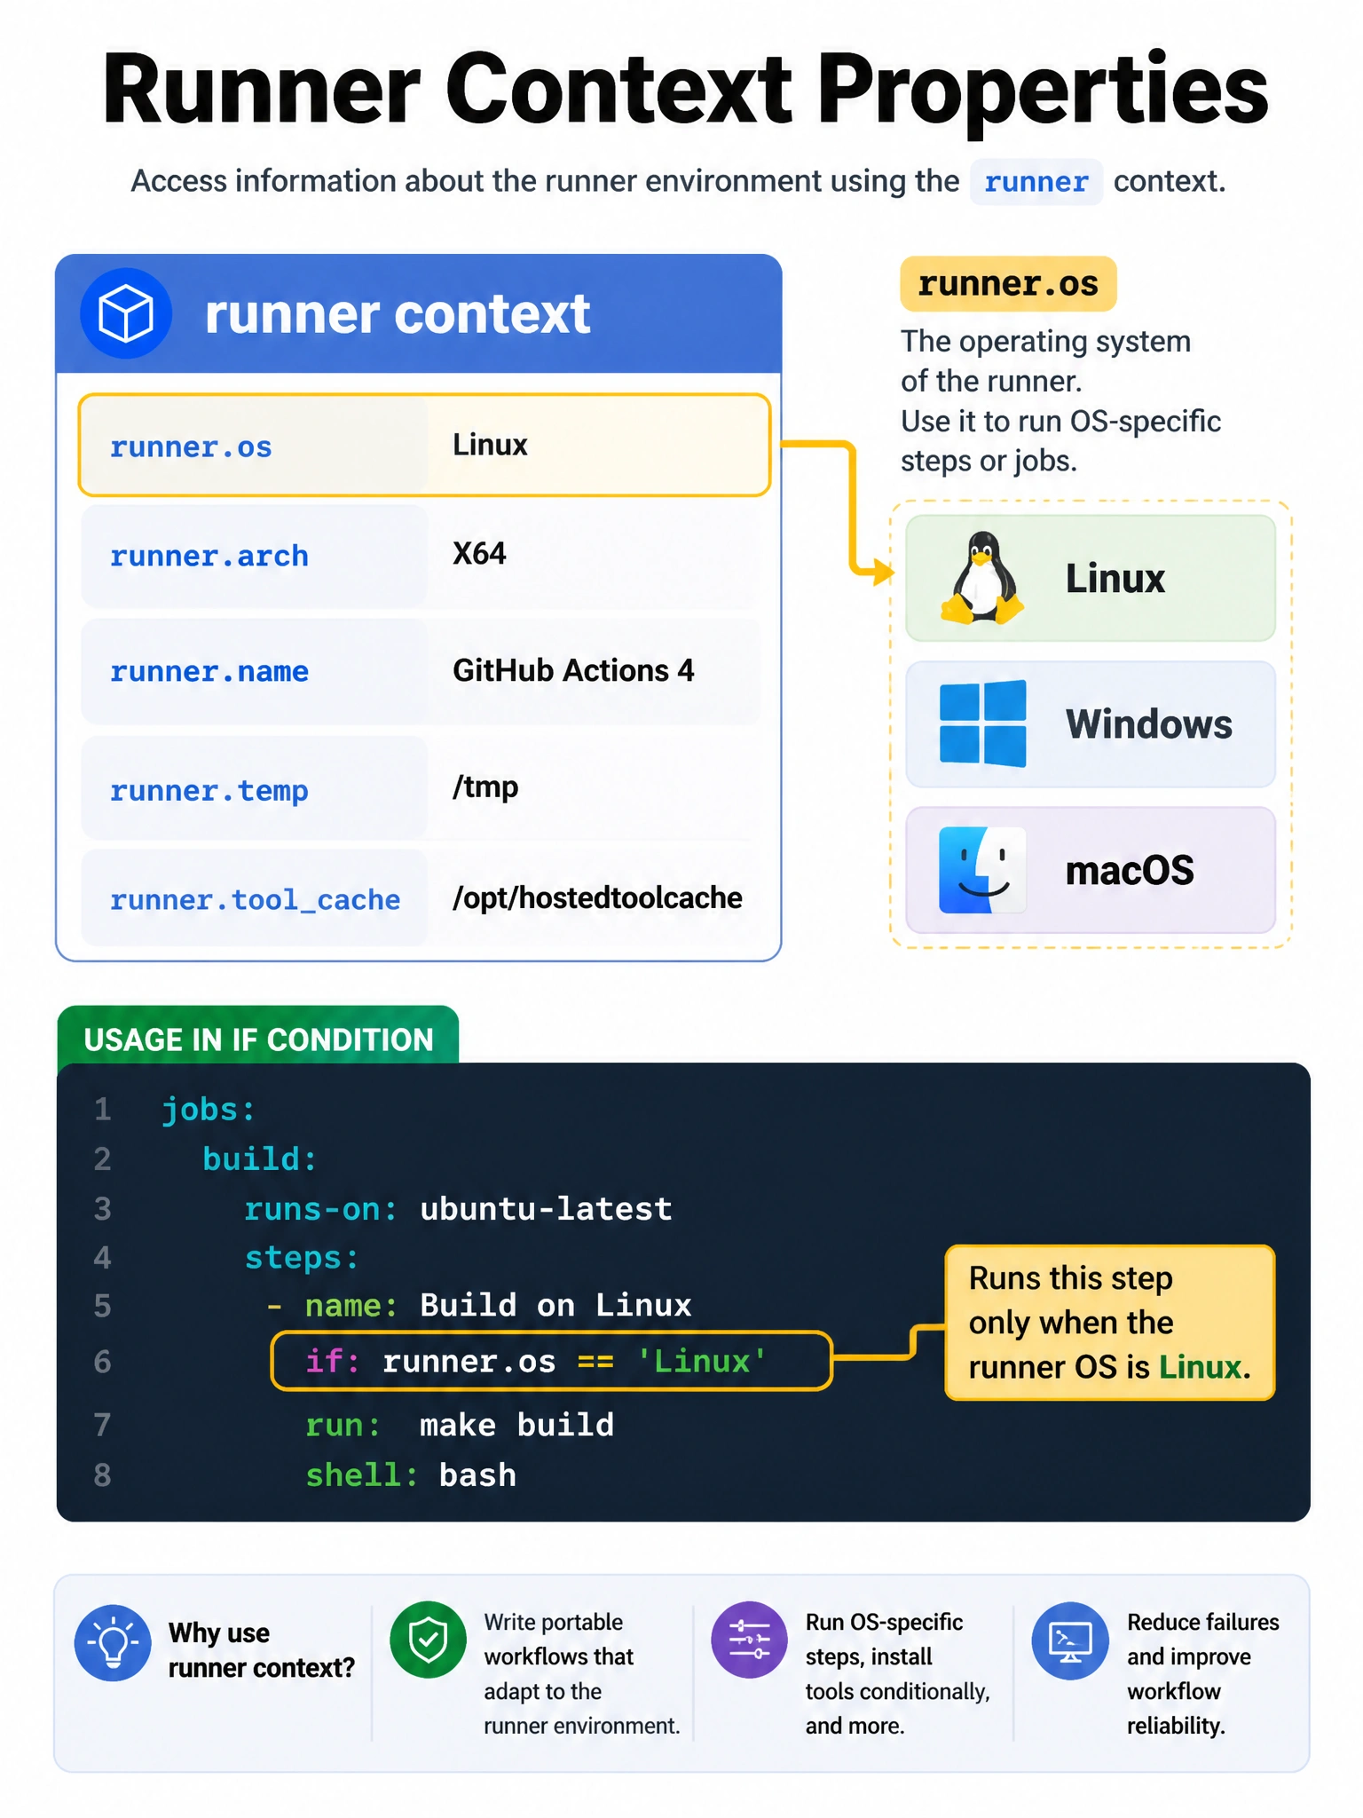Viewport: 1363px width, 1818px height.
Task: Click the runner.name property name
Action: pos(209,672)
